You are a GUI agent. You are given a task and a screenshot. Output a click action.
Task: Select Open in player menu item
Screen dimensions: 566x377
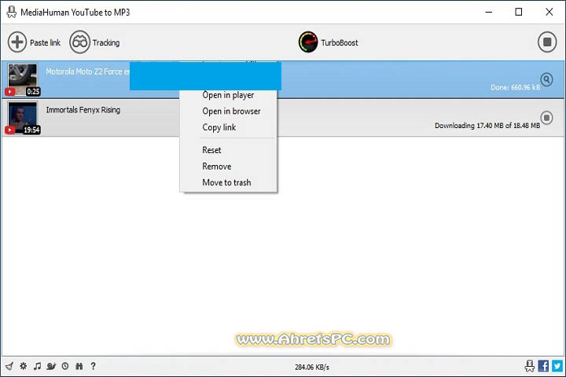coord(228,95)
